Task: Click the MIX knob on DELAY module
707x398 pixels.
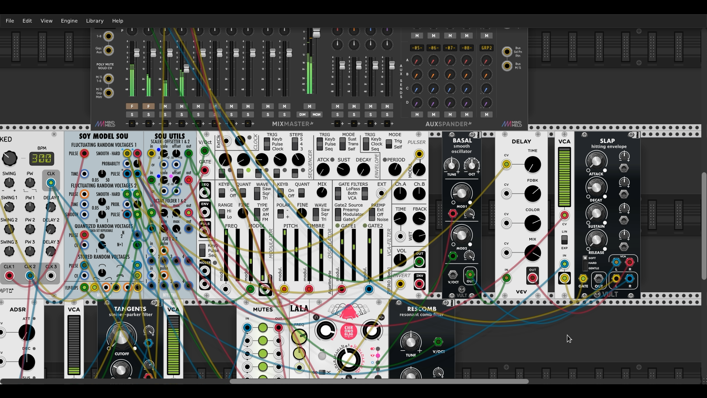Action: 532,253
